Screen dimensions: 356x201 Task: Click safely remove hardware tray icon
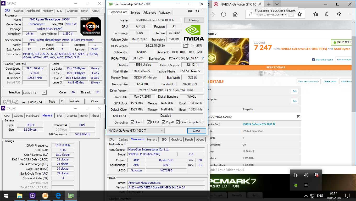(x=295, y=175)
